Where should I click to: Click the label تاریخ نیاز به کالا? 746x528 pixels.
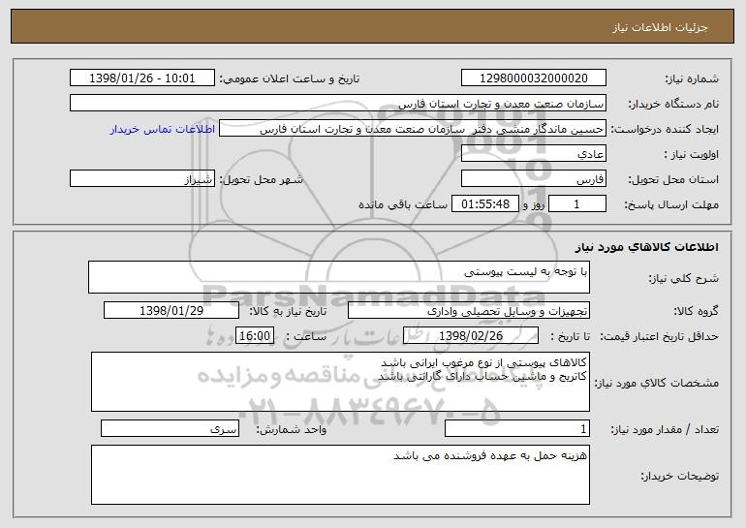pos(289,311)
